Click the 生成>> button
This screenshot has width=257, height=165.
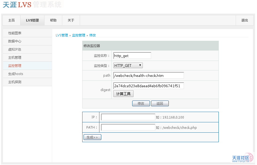point(92,137)
